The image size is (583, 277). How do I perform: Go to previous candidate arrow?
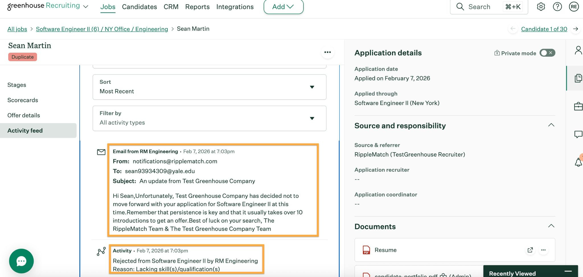pyautogui.click(x=513, y=29)
